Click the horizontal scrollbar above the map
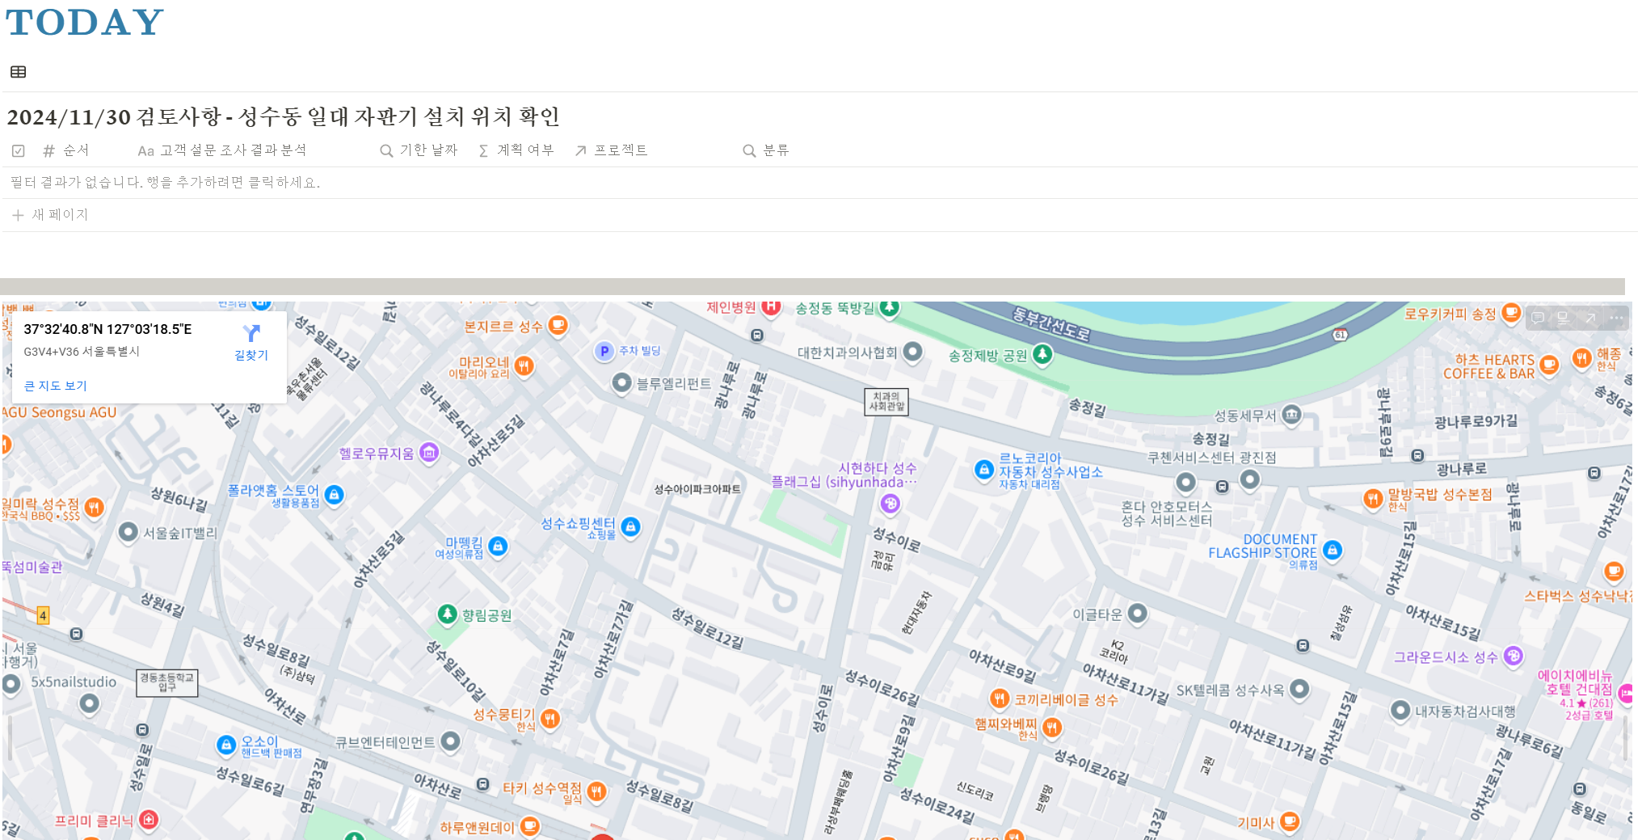The image size is (1642, 840). point(812,286)
